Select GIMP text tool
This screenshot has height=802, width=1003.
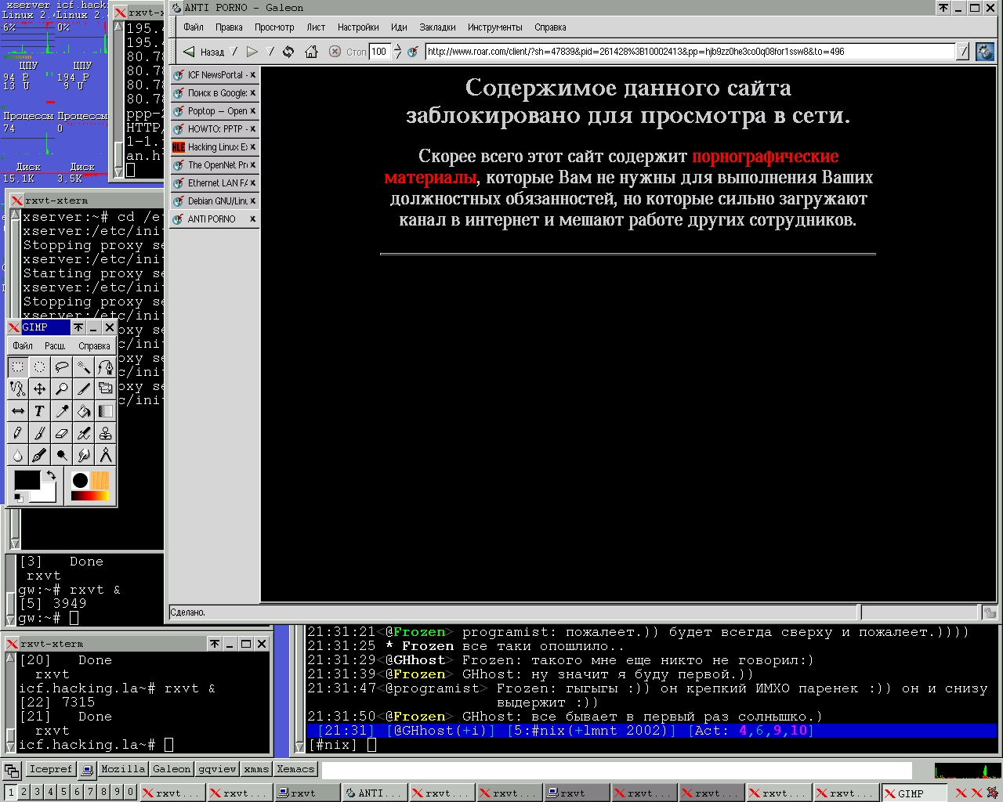[x=39, y=410]
